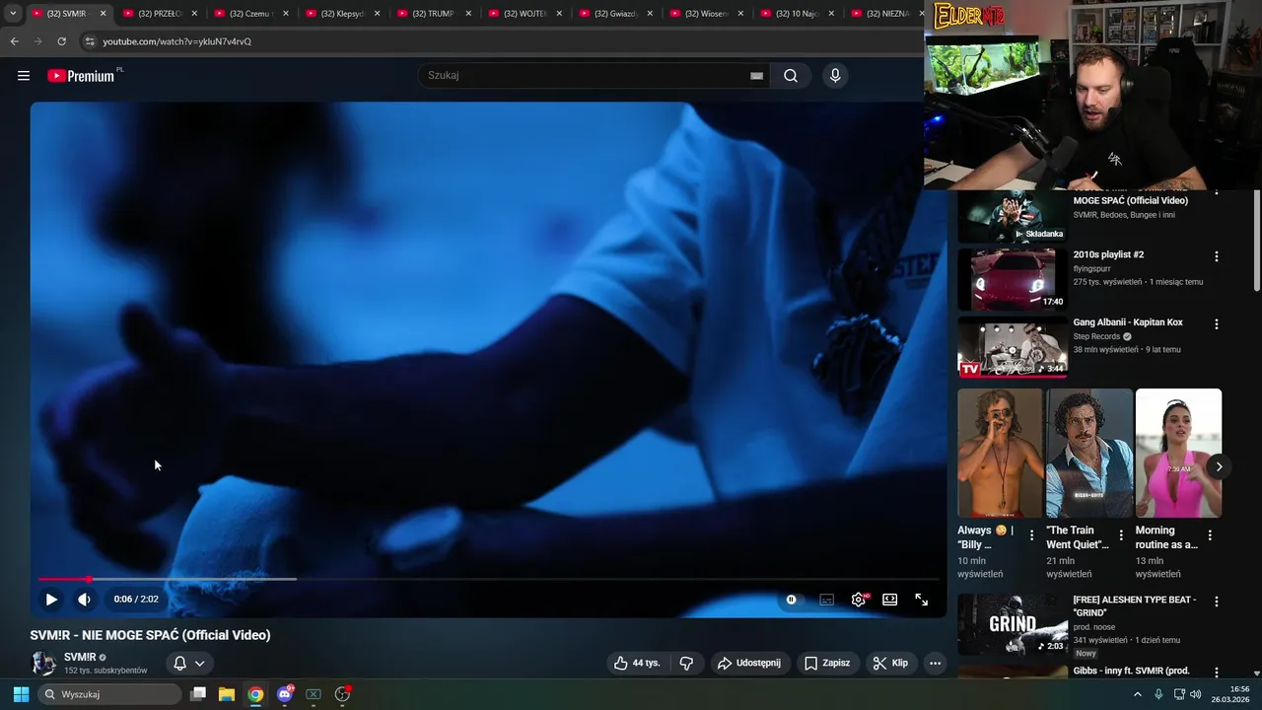Switch to theater mode
The height and width of the screenshot is (710, 1262).
click(x=890, y=600)
